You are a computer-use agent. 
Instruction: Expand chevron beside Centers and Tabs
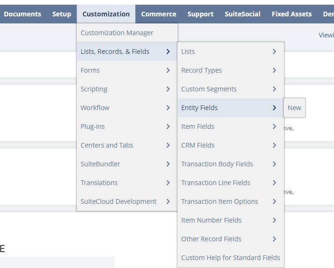(168, 145)
